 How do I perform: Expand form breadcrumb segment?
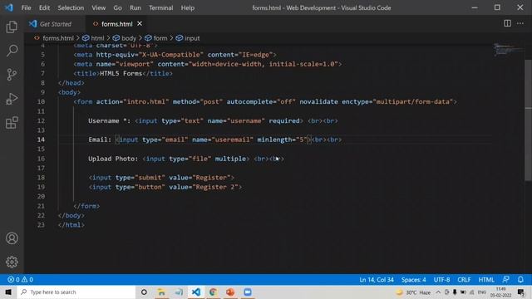(x=156, y=38)
